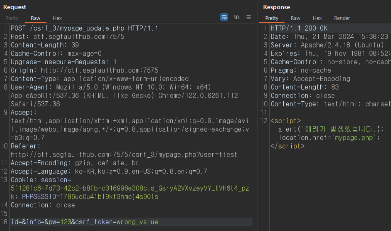The image size is (391, 231).
Task: Click the Accept: header label
Action: point(24,112)
